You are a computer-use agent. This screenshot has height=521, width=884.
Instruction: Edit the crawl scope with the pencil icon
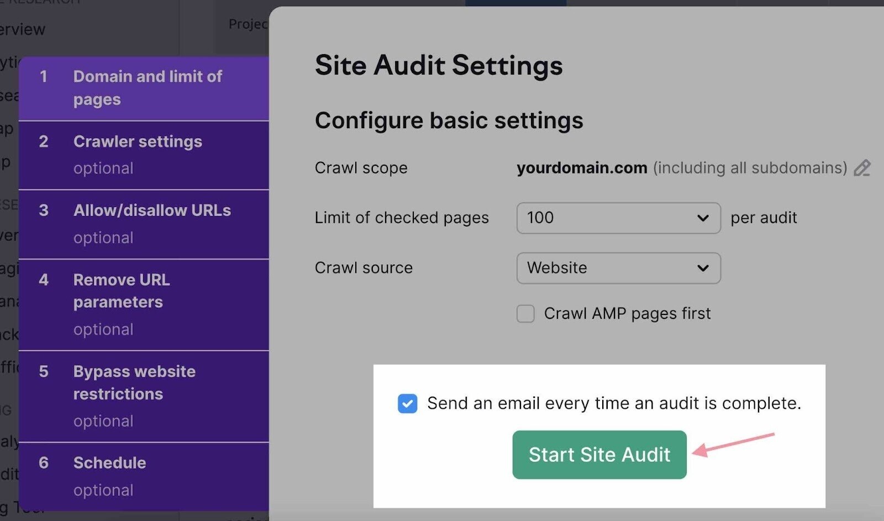tap(863, 169)
